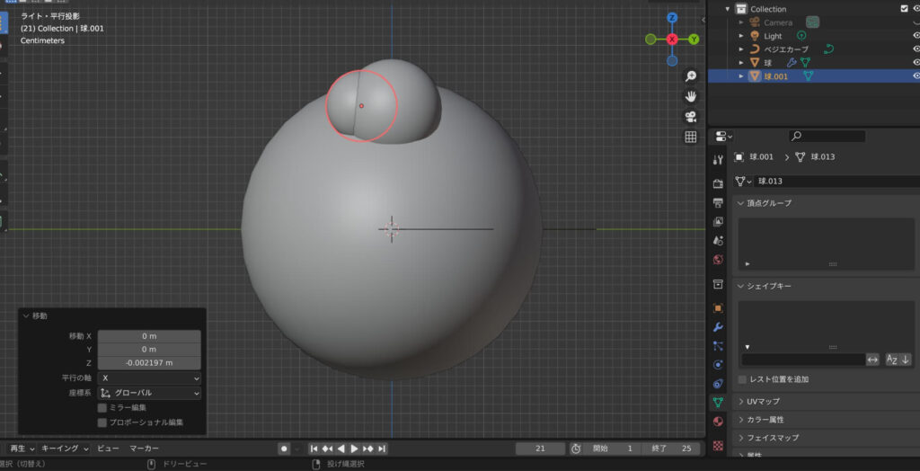Open the 座標系 グローバル dropdown

pyautogui.click(x=149, y=393)
